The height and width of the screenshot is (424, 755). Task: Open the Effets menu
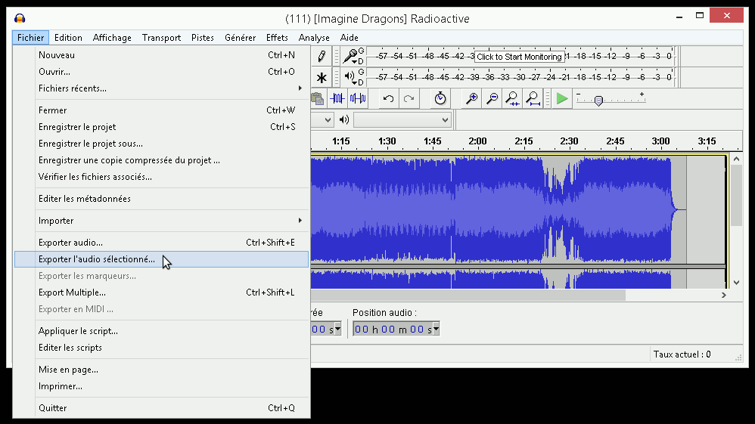[x=277, y=38]
